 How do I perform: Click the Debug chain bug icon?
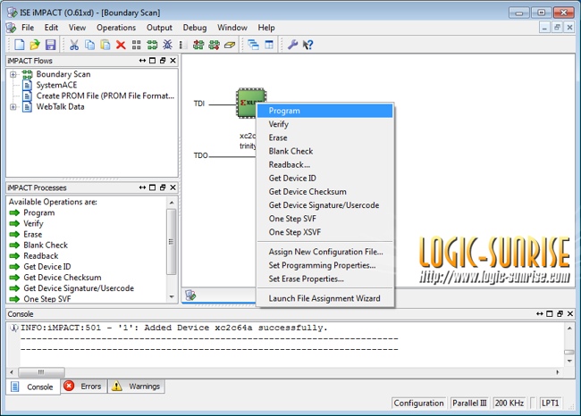click(167, 45)
